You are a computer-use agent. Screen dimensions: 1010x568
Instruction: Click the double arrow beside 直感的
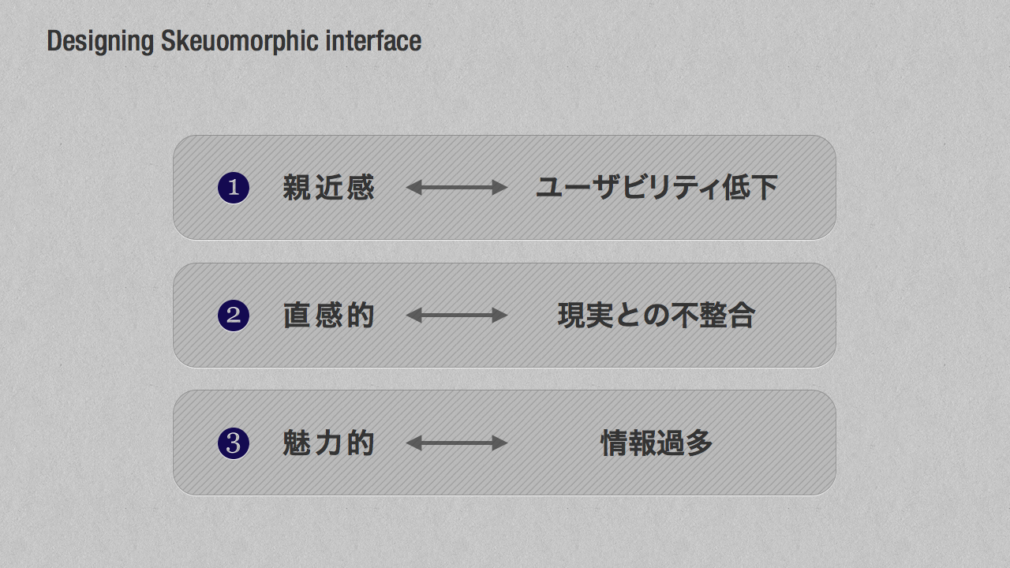pyautogui.click(x=456, y=316)
